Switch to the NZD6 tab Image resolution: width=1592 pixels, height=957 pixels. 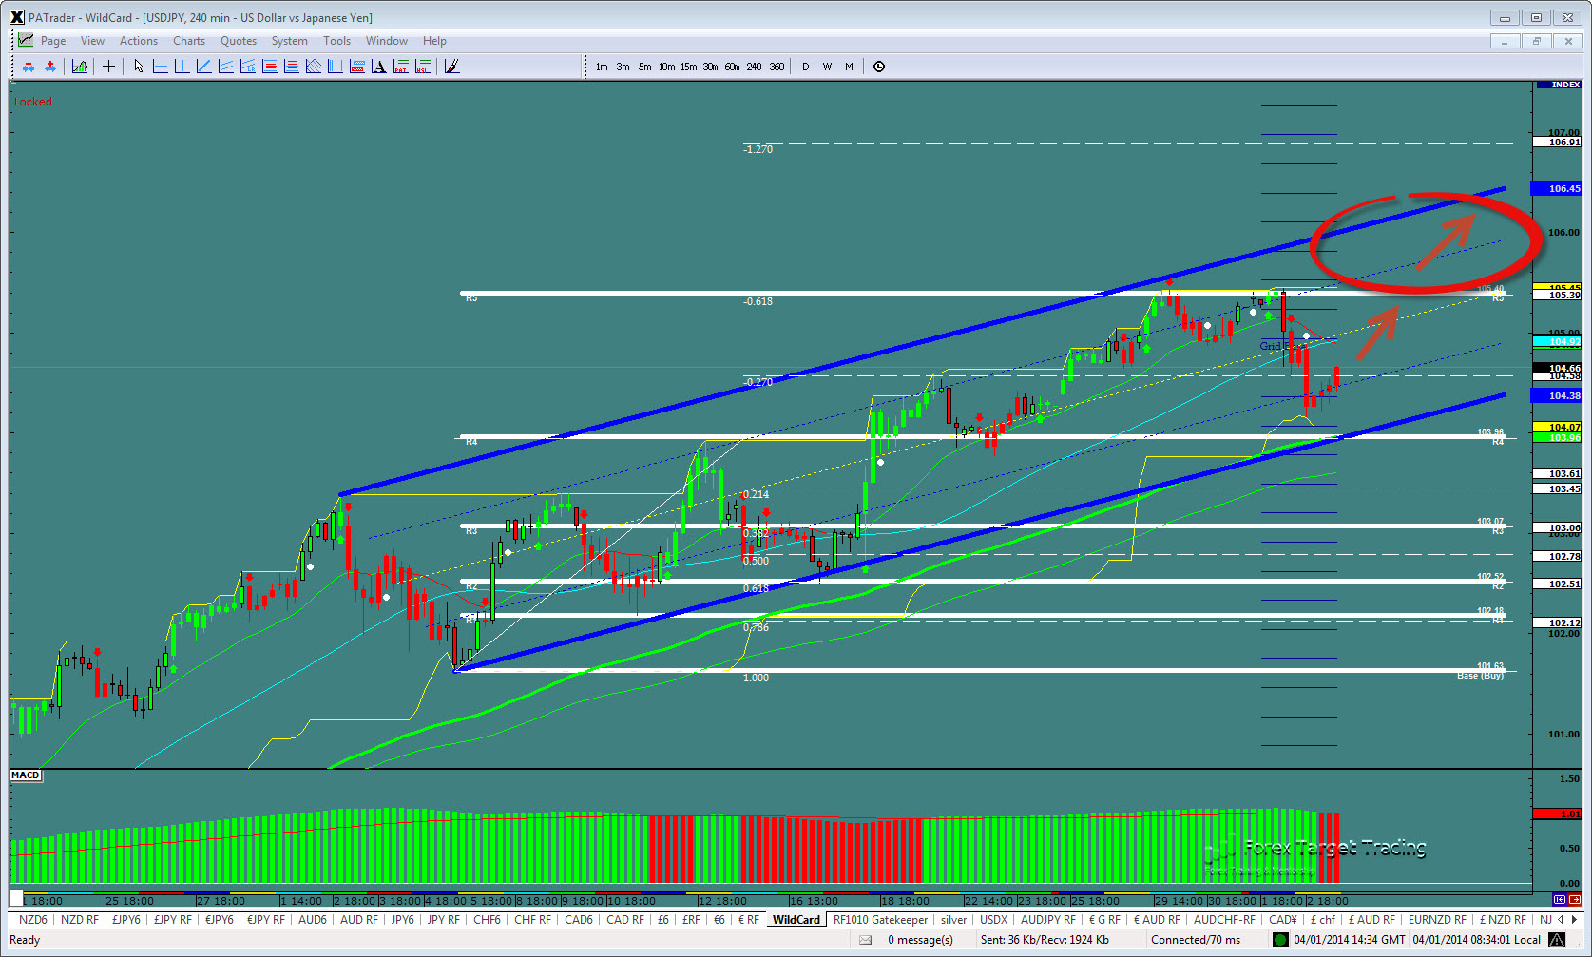(x=32, y=920)
